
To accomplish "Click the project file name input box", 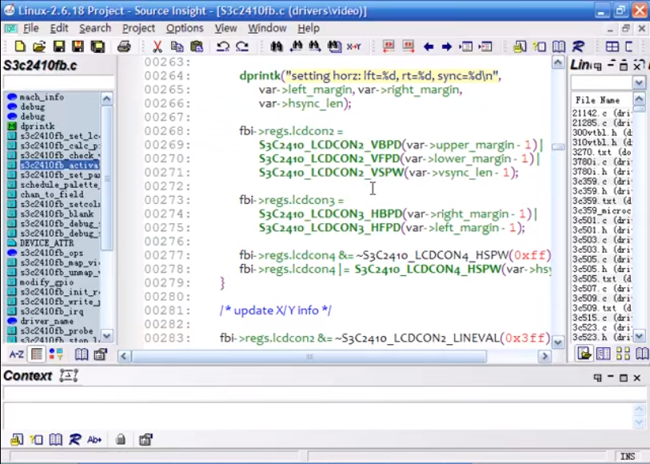I will (x=602, y=83).
